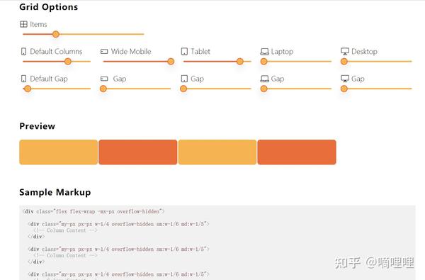The height and width of the screenshot is (280, 425).
Task: Click the Desktop Gap slider handle
Action: (x=344, y=89)
